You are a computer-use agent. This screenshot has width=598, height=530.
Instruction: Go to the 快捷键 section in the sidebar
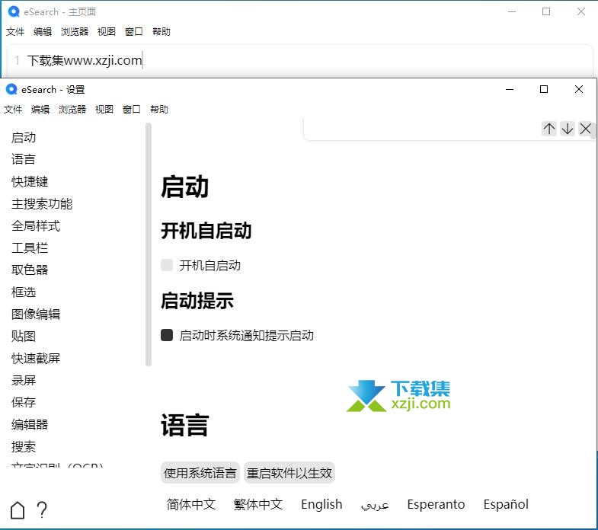(x=30, y=181)
